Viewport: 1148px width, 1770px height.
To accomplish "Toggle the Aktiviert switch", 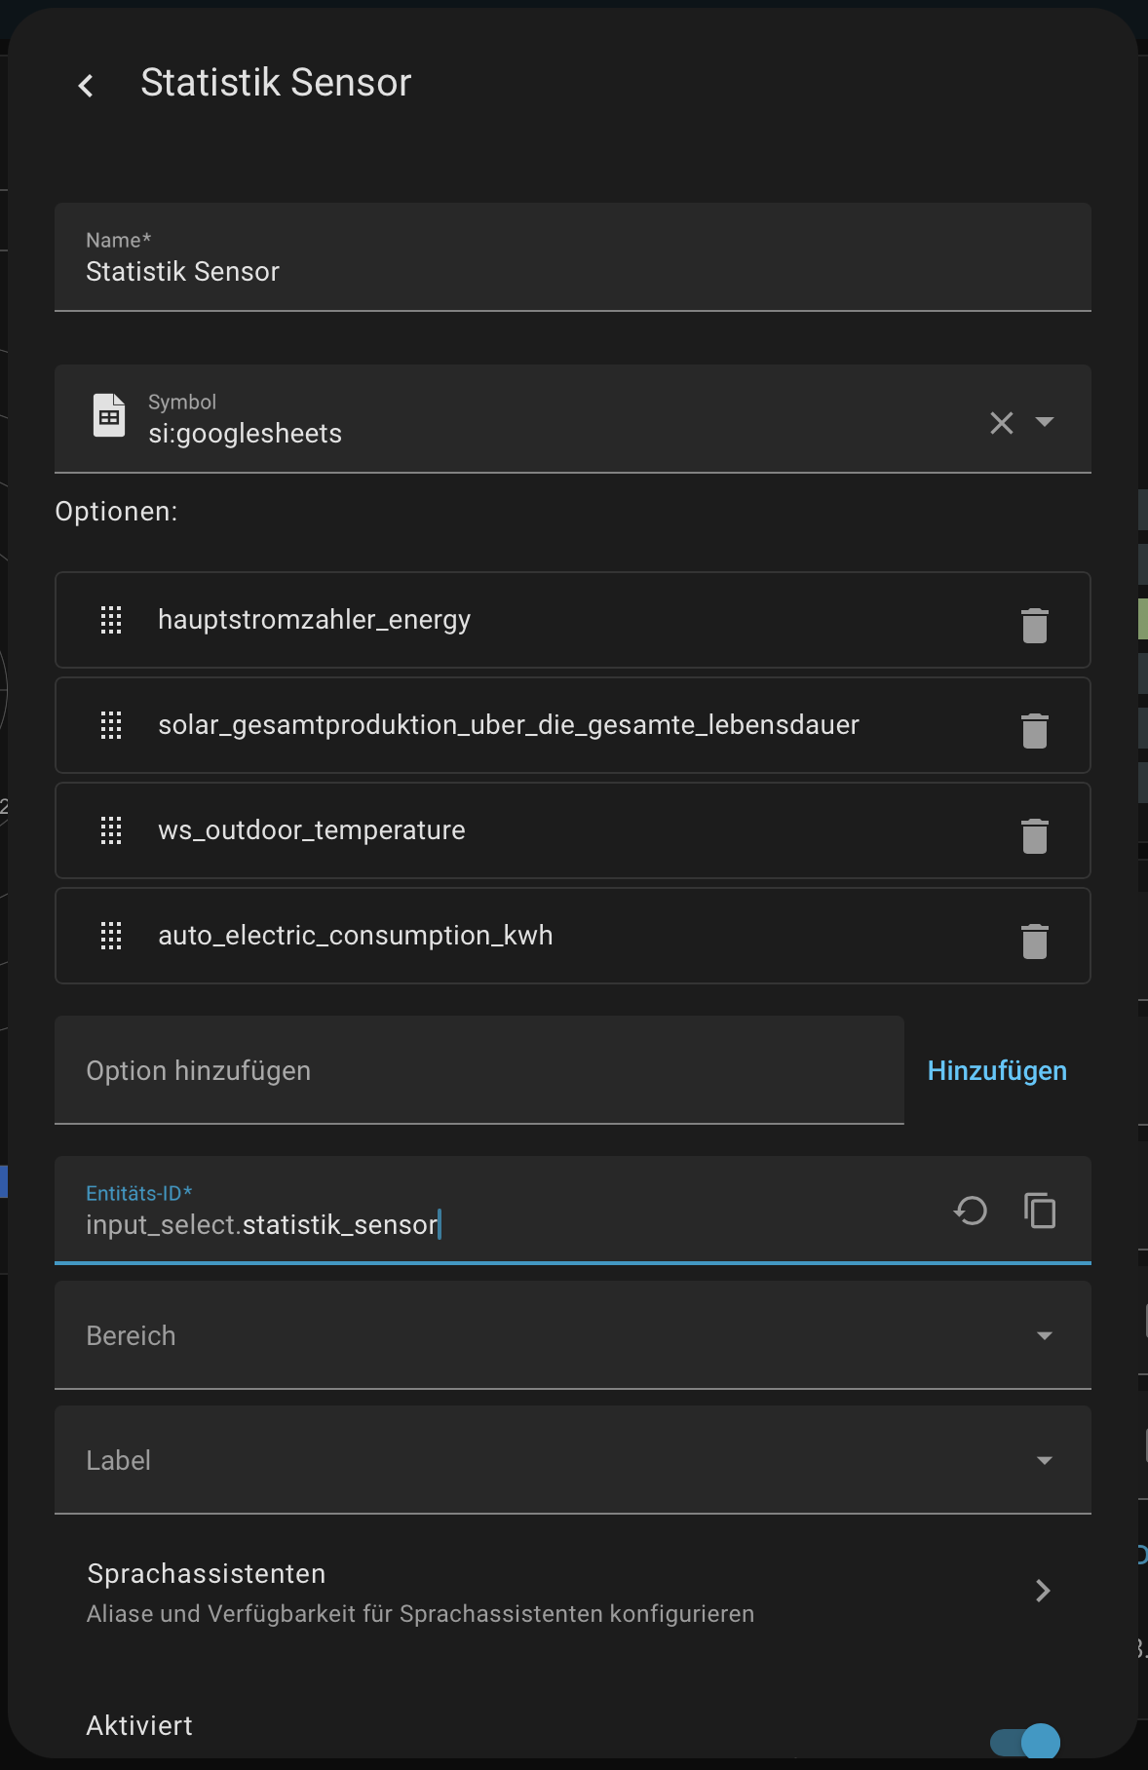I will coord(1025,1741).
